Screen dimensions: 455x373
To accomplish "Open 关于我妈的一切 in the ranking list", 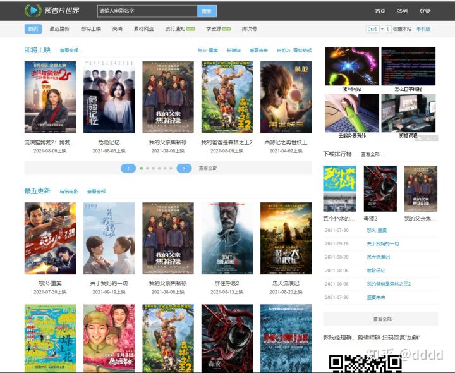I will coord(383,243).
